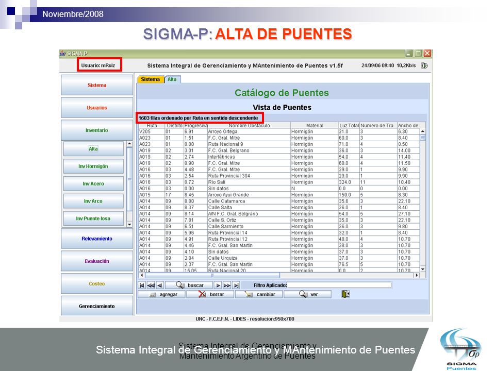
Task: Click the 324.0 Luz Total cell
Action: point(349,182)
